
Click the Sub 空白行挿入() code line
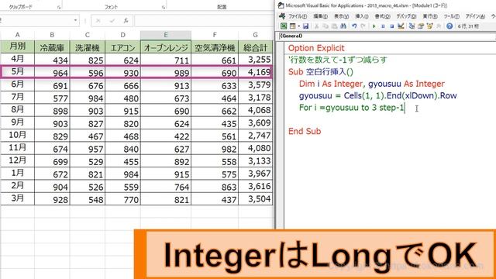point(320,72)
